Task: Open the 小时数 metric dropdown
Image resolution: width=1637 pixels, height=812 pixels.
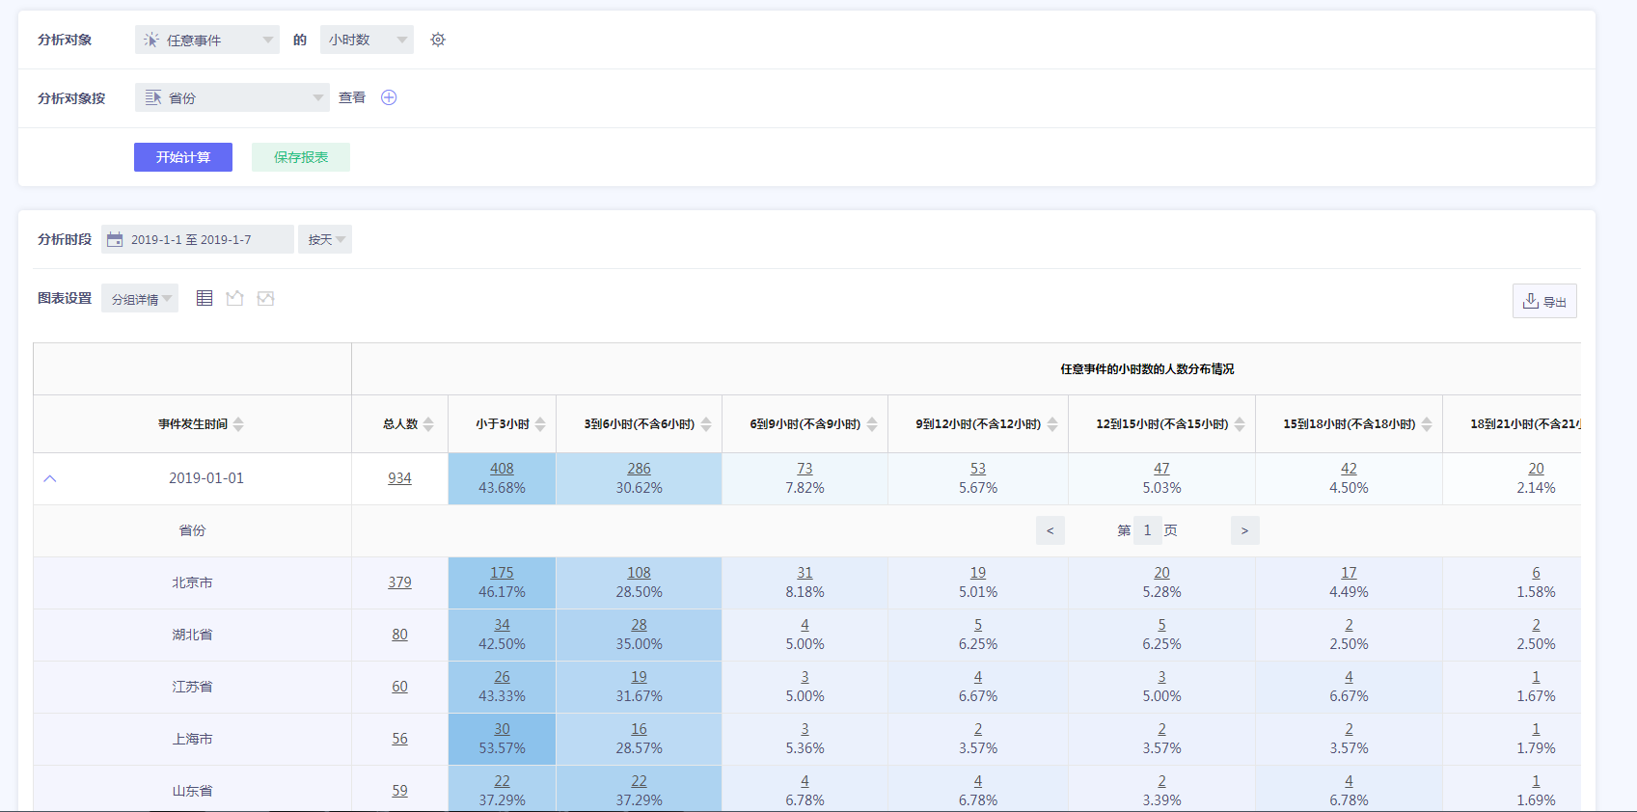Action: coord(367,40)
